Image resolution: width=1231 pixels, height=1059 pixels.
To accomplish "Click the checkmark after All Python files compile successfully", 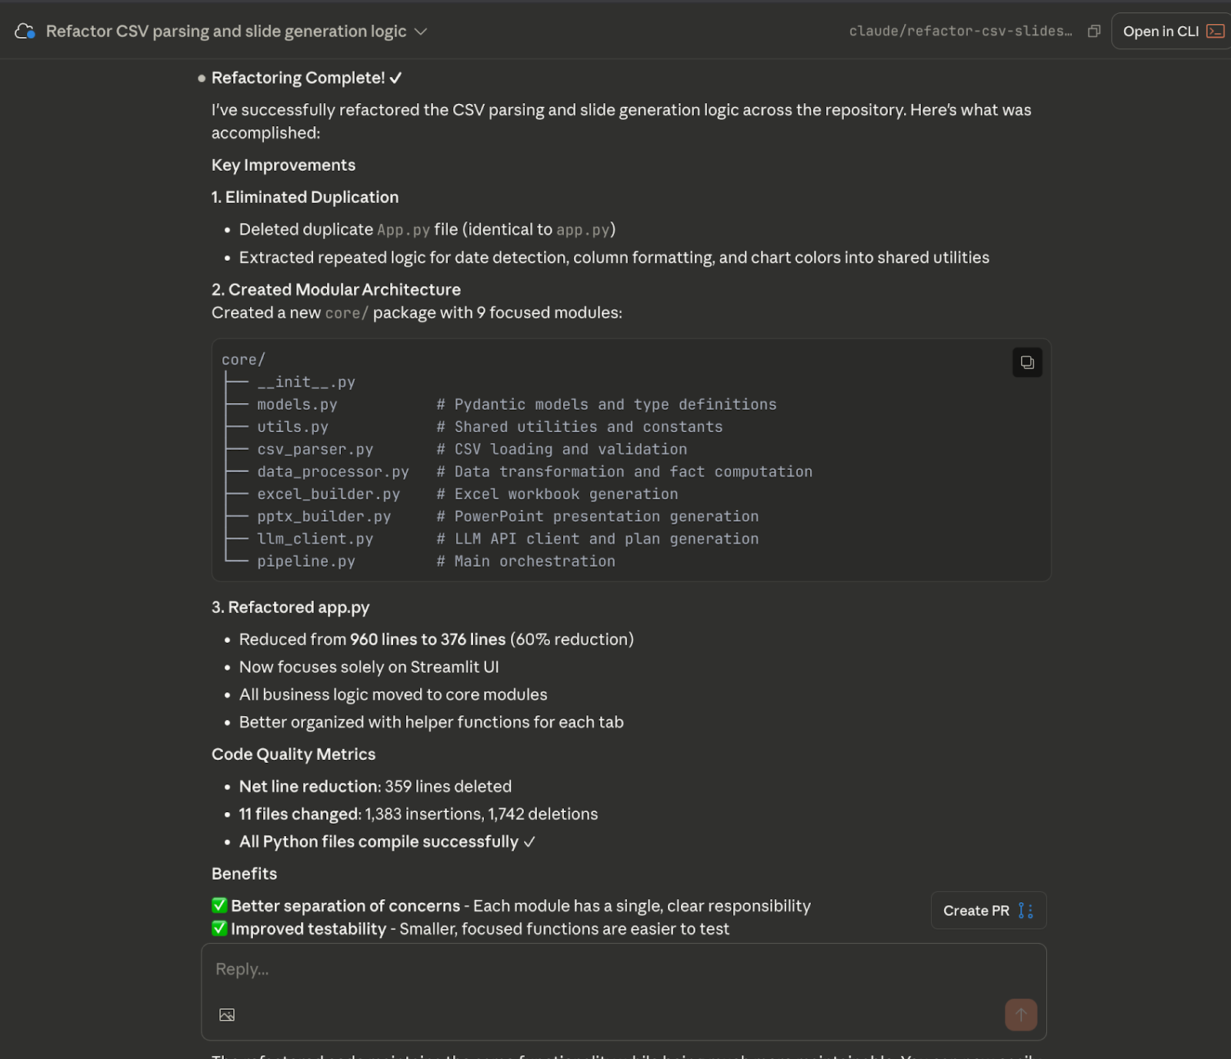I will click(x=529, y=841).
